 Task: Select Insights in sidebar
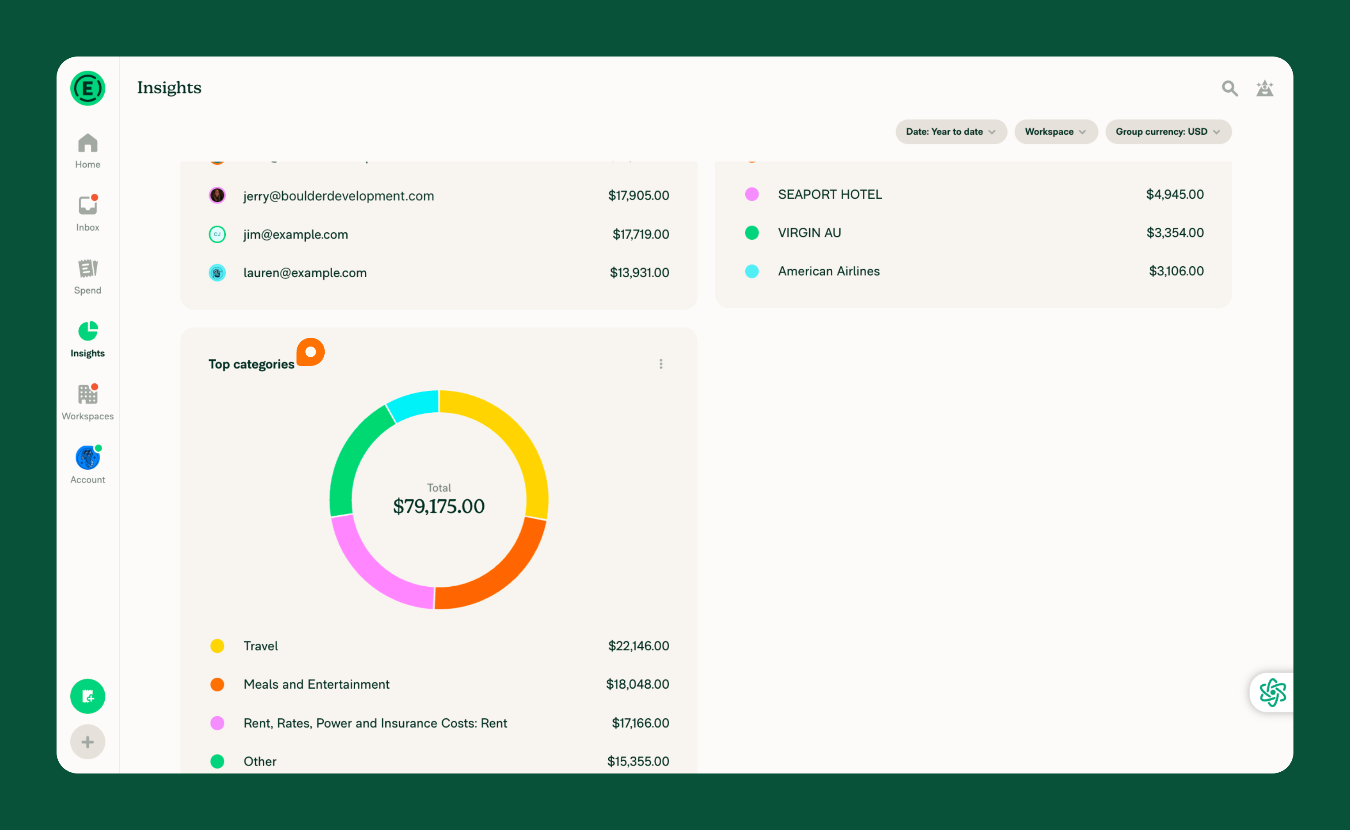(87, 340)
